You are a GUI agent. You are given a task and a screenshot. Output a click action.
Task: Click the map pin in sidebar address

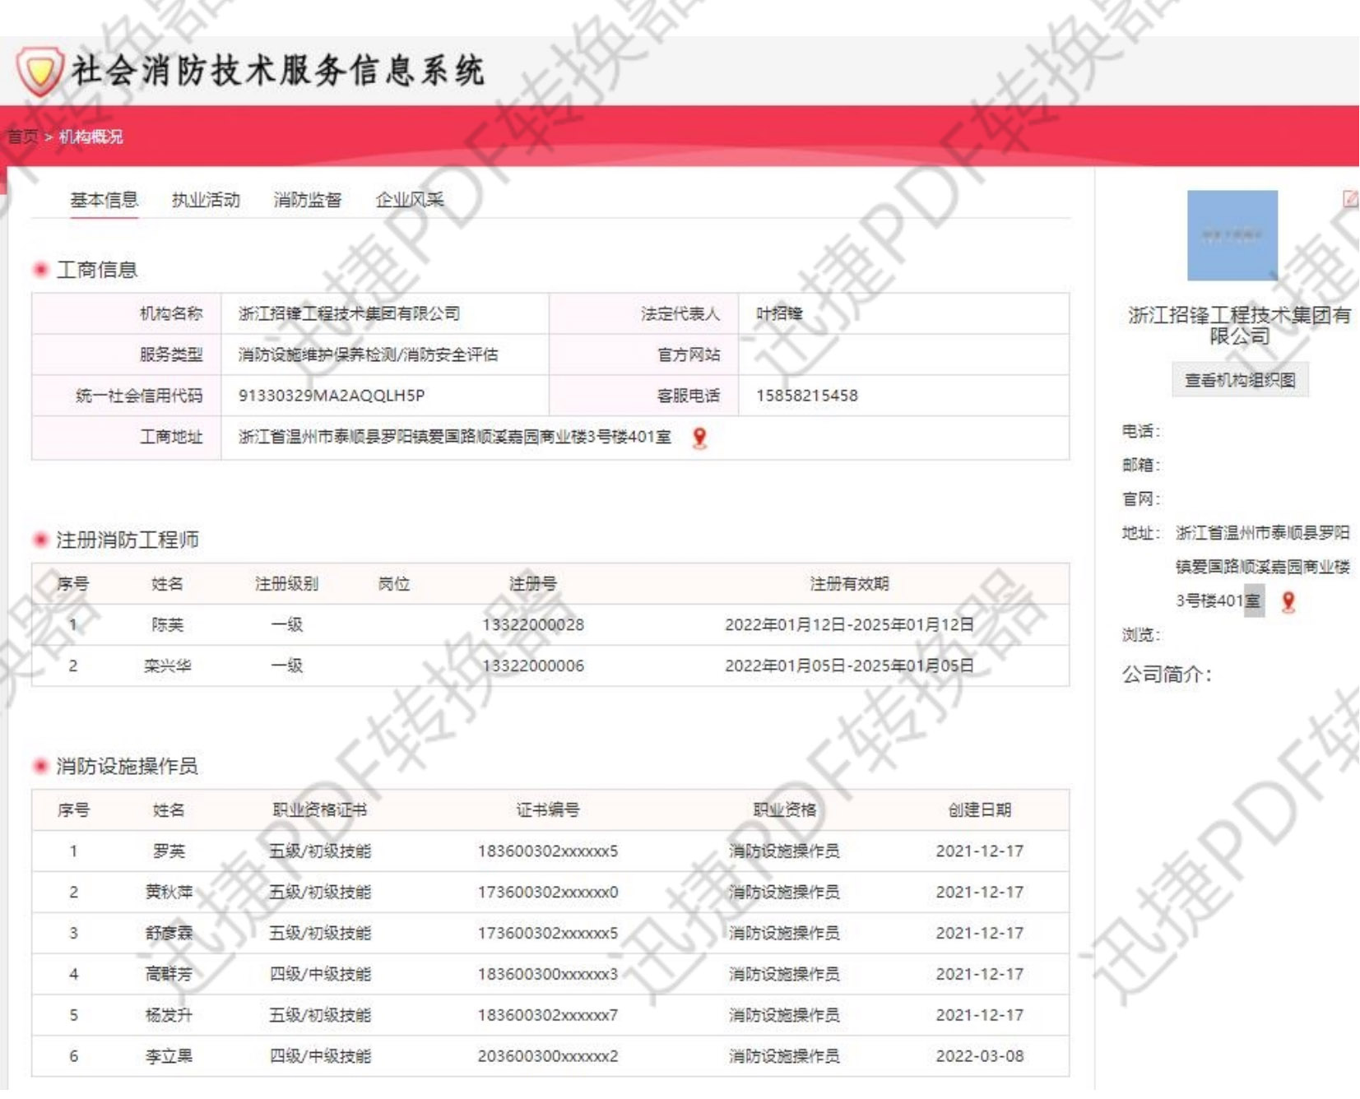[x=1288, y=602]
